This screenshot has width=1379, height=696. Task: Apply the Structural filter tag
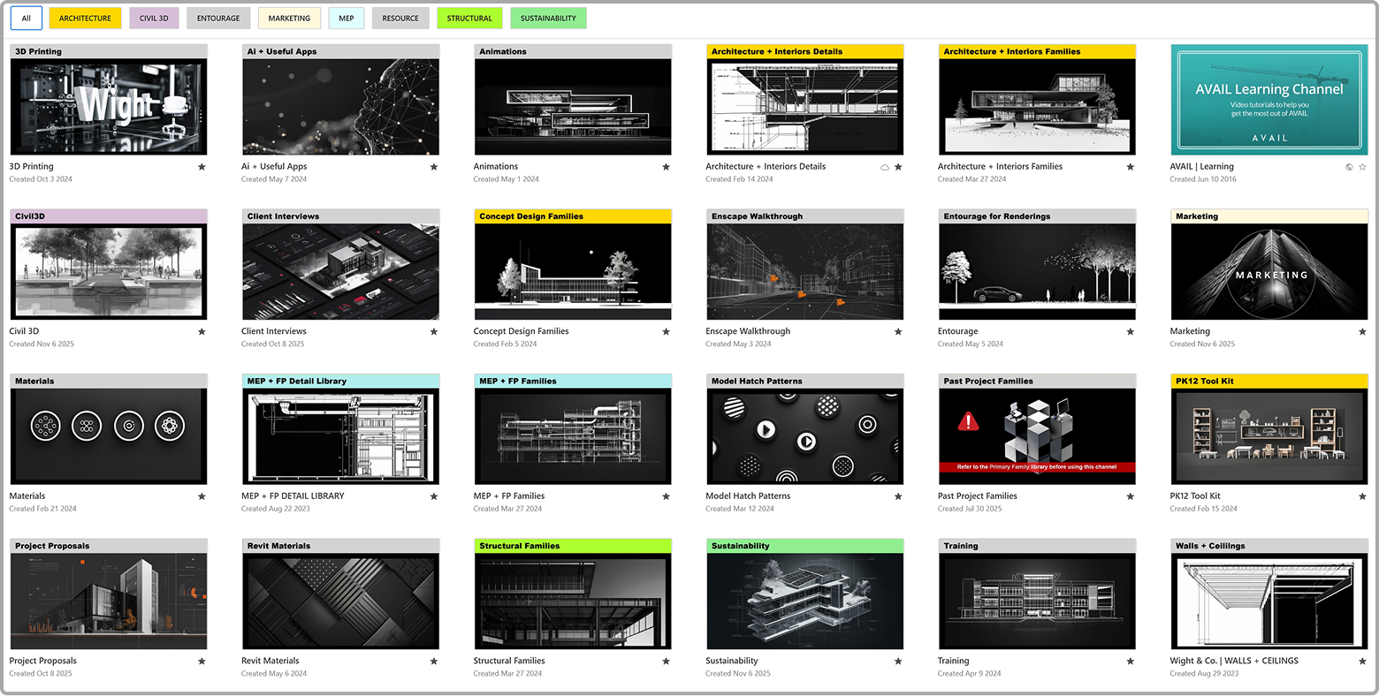click(469, 18)
